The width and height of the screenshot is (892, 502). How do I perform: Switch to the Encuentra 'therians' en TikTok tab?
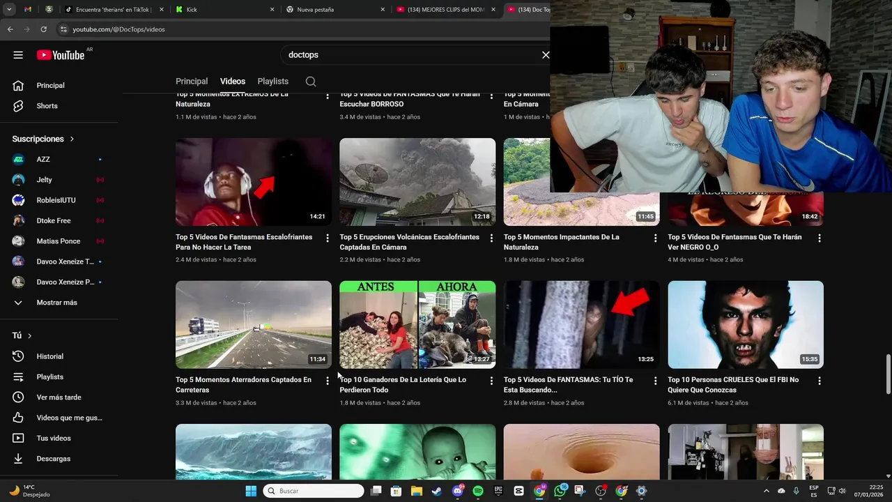[114, 10]
